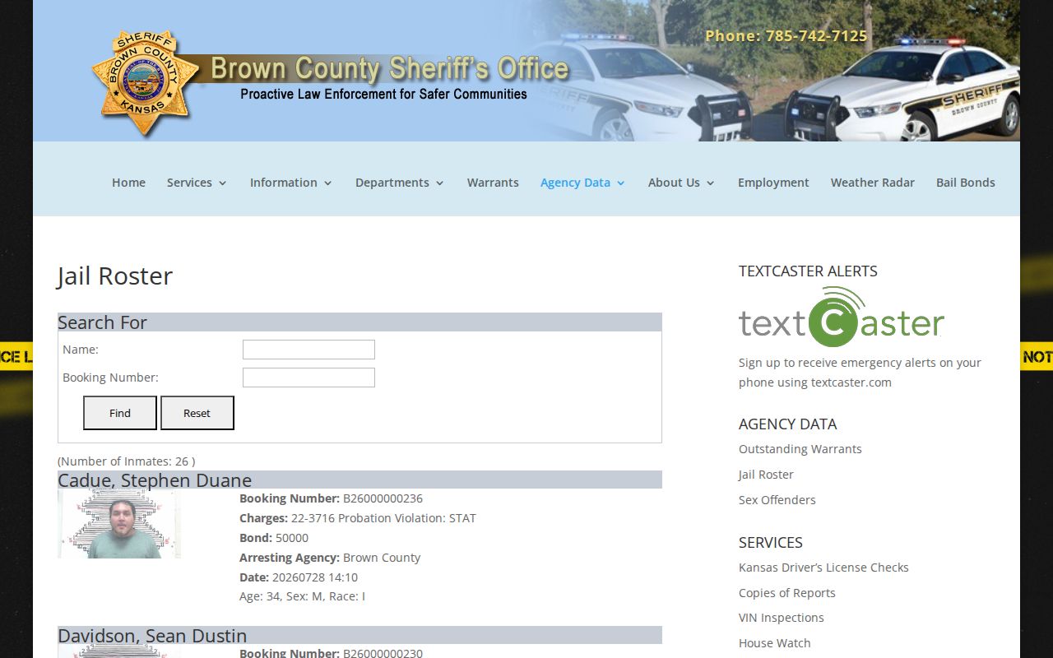Click the TEXTCASTER ALERTS heading
The height and width of the screenshot is (658, 1053).
click(x=808, y=271)
